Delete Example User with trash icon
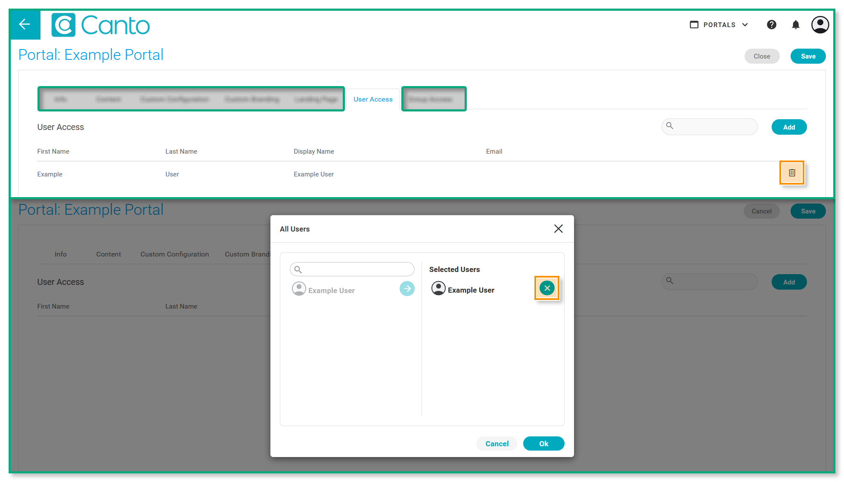 point(791,173)
